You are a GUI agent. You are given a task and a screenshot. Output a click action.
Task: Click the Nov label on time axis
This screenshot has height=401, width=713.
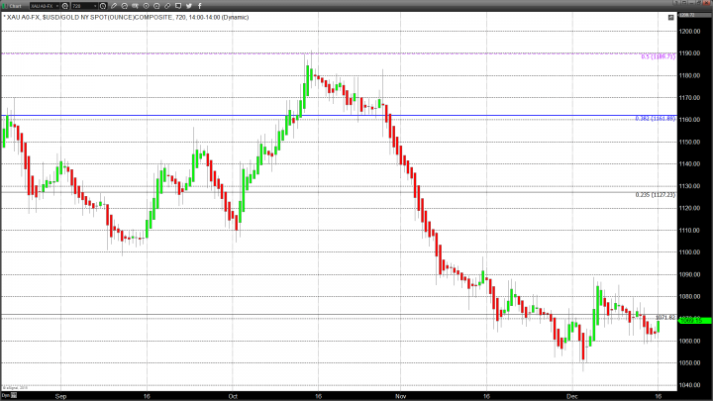pos(401,396)
